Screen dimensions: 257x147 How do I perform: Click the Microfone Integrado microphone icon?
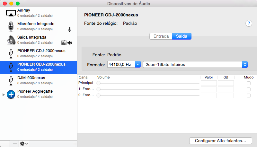[11, 26]
